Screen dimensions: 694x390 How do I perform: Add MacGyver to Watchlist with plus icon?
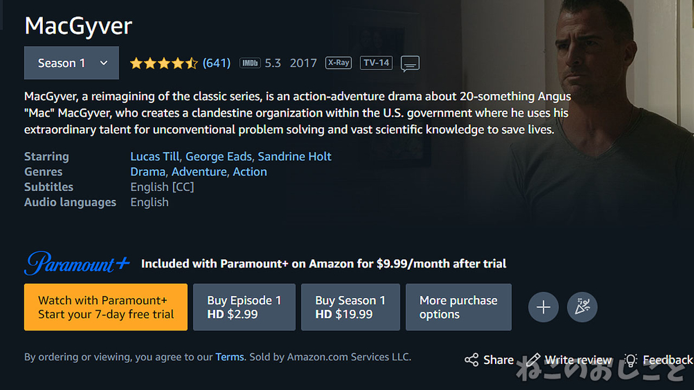[543, 307]
